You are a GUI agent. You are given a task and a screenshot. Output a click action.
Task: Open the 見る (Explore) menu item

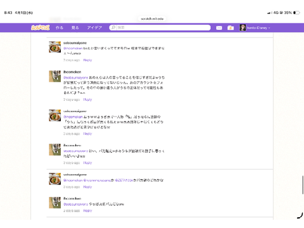tap(75, 28)
